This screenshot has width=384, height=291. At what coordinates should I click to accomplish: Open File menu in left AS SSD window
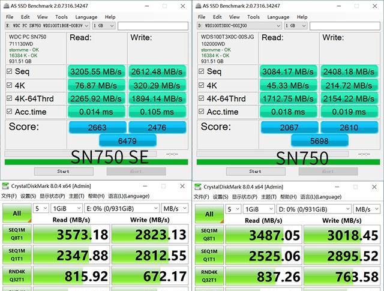coord(10,17)
